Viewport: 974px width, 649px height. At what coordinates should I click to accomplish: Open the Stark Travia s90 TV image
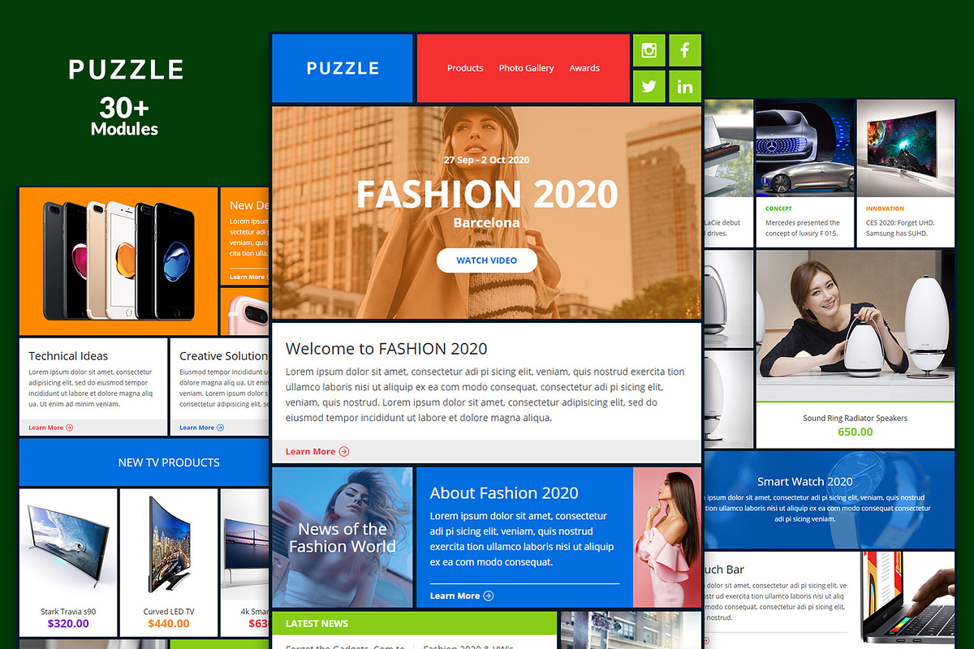(x=68, y=545)
